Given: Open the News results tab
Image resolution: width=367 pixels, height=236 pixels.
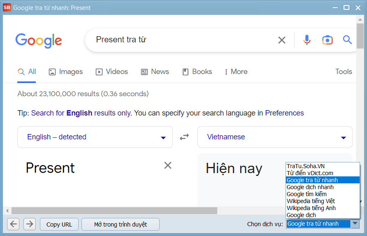Looking at the screenshot, I should point(155,72).
